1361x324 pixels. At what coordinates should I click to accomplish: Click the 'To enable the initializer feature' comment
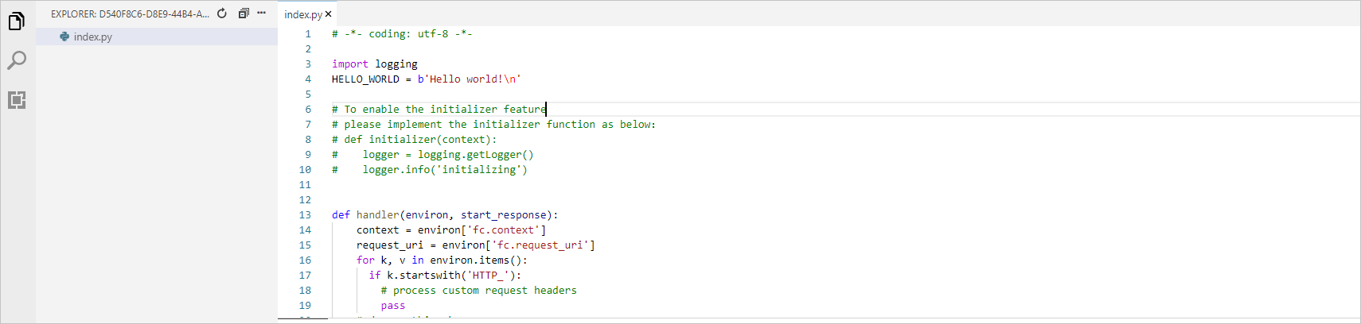439,110
